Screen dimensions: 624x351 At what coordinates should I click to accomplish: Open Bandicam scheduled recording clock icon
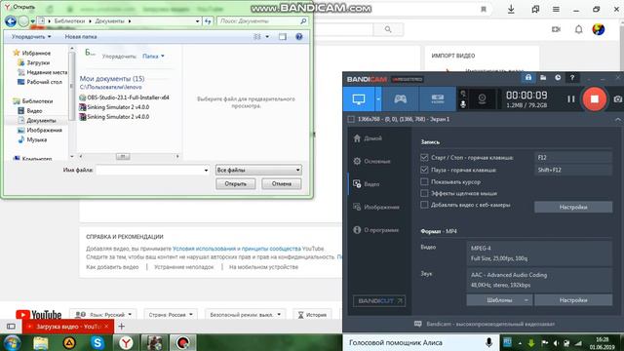(558, 78)
